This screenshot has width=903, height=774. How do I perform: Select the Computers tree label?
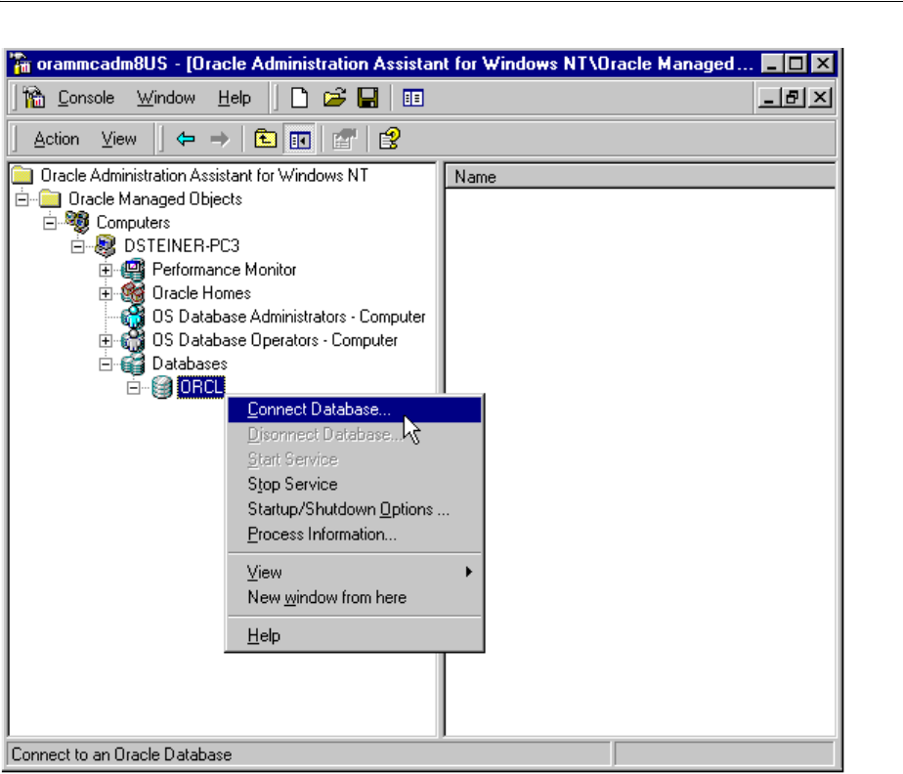pos(133,222)
